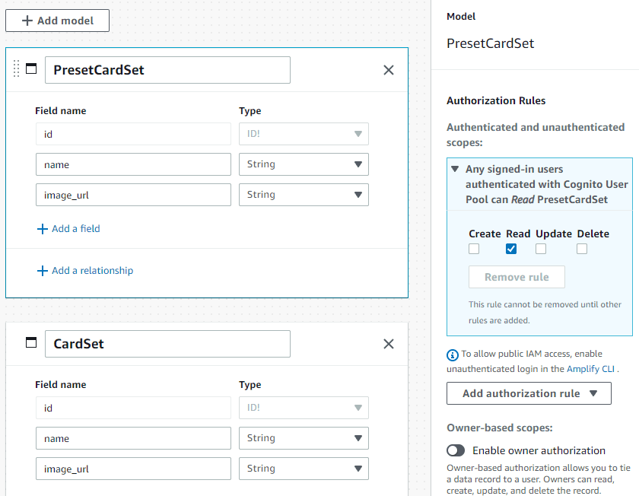Check the Update permission checkbox
This screenshot has height=496, width=639.
pos(541,249)
